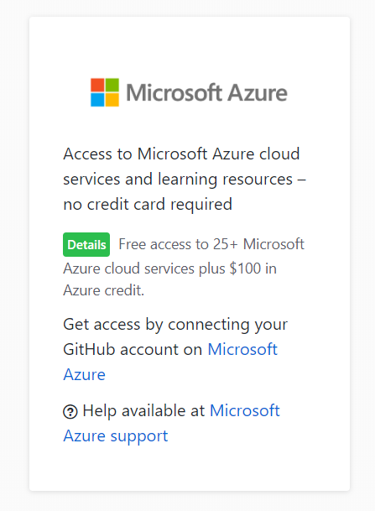375x511 pixels.
Task: Click the question mark help icon
Action: click(70, 412)
